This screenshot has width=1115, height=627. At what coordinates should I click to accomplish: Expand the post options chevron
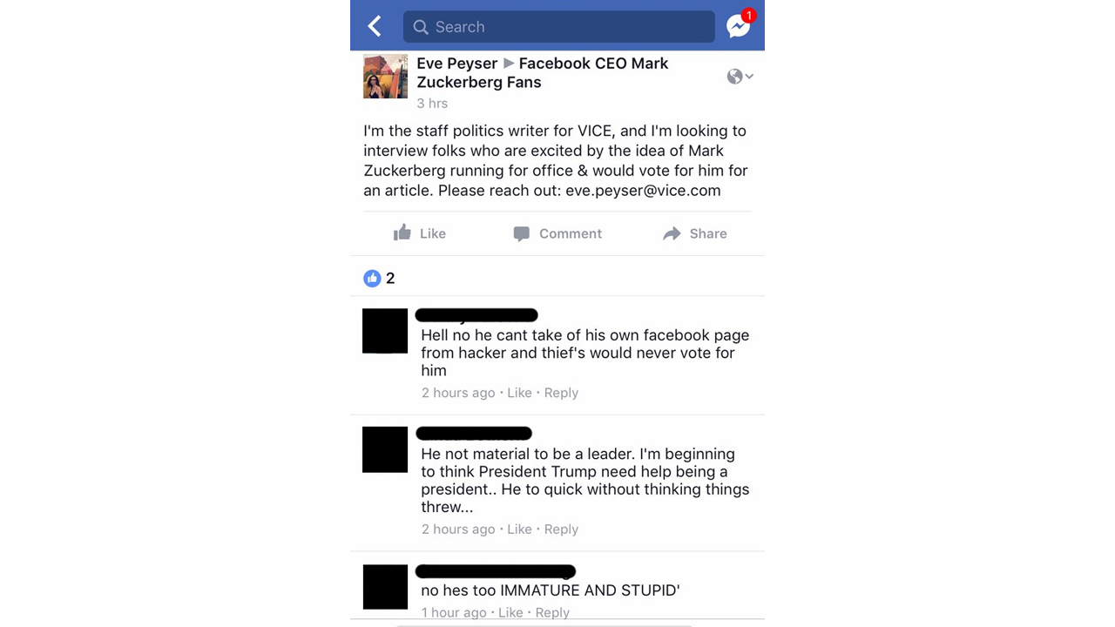coord(749,77)
